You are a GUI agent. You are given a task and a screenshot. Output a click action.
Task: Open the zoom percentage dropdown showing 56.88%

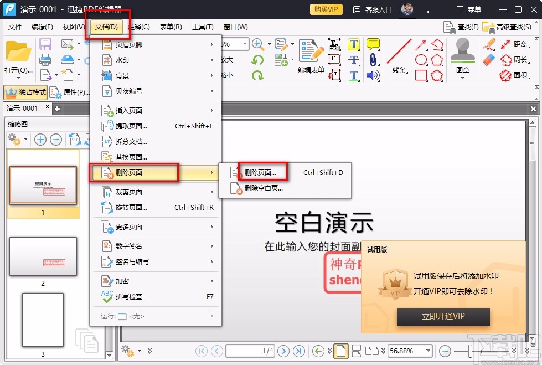coord(410,351)
